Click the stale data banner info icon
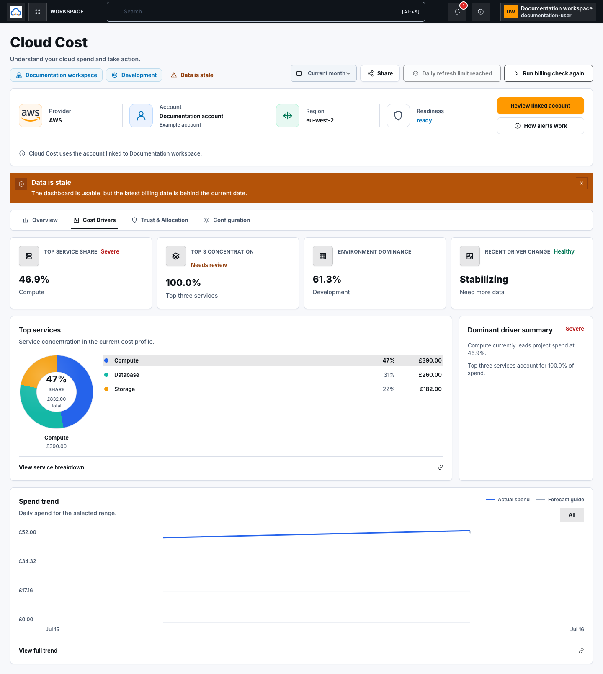The width and height of the screenshot is (603, 674). point(21,184)
